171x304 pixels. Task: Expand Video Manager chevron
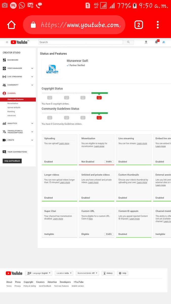coord(32,68)
